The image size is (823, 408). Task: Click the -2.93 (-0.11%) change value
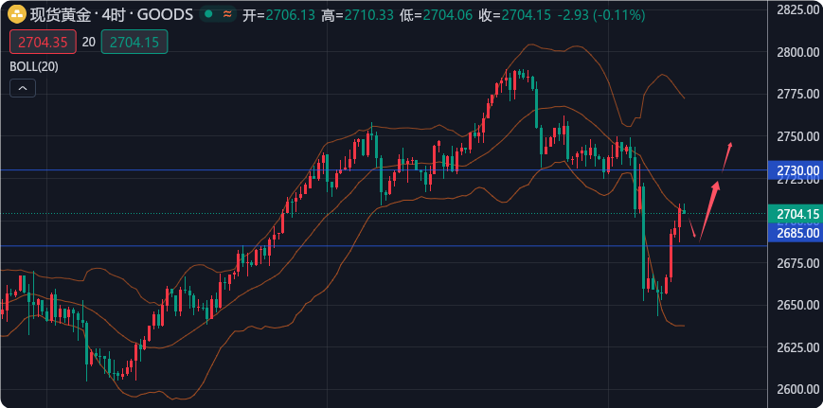click(601, 15)
